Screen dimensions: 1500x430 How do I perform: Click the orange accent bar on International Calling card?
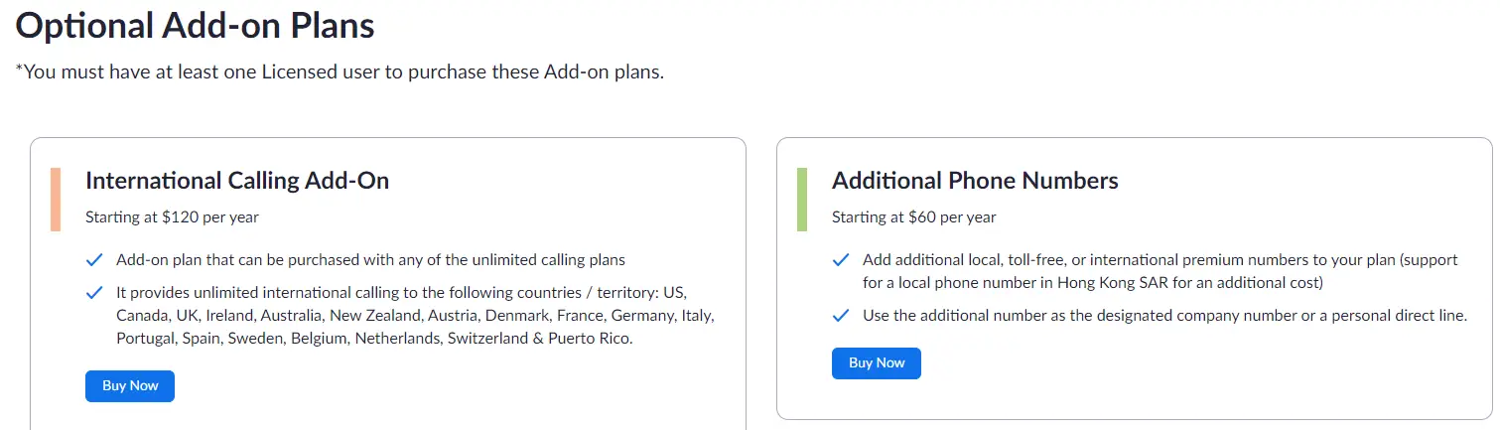click(56, 200)
